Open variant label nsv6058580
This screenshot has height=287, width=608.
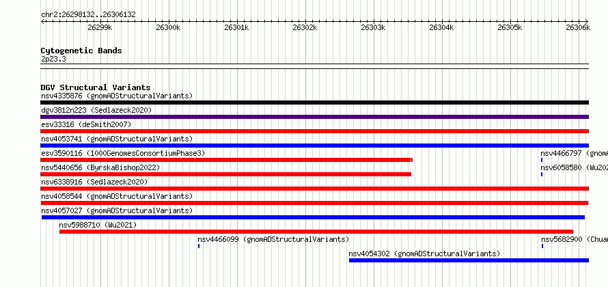point(575,167)
